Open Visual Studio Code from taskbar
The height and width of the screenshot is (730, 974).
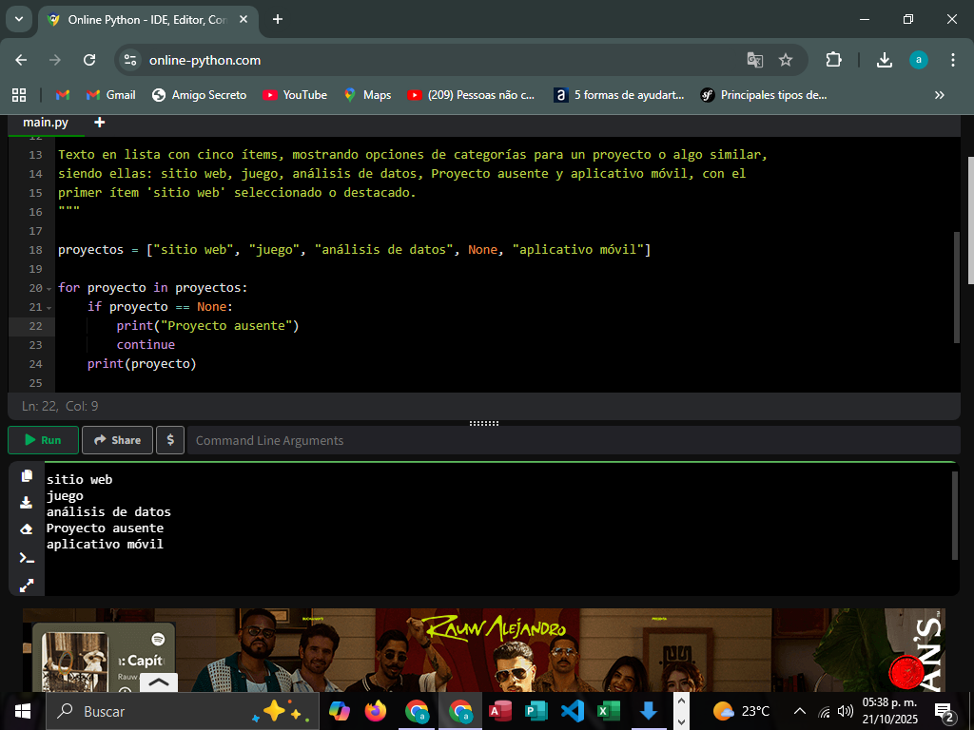(x=572, y=711)
